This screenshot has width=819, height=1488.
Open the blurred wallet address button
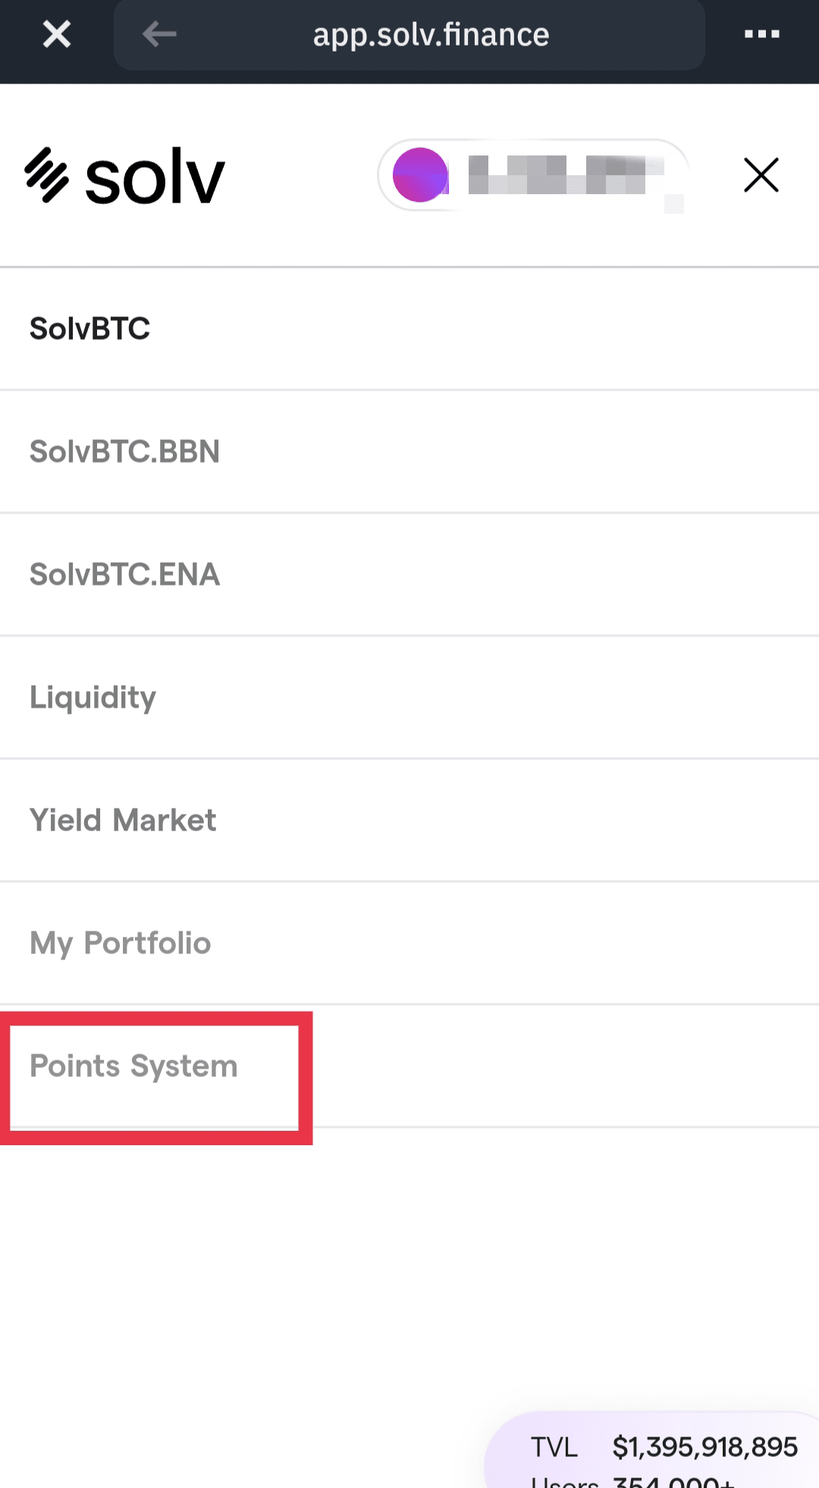click(532, 175)
